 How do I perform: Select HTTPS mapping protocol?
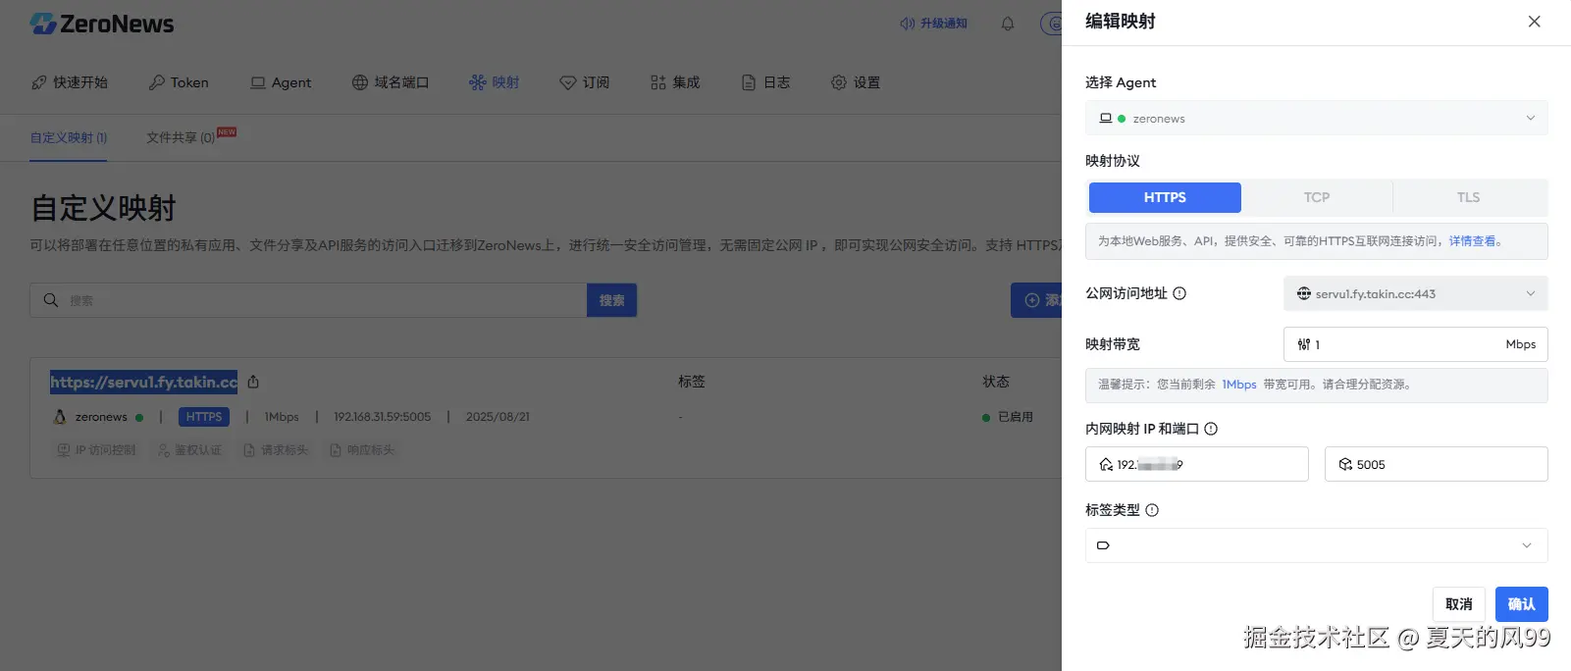click(1165, 197)
